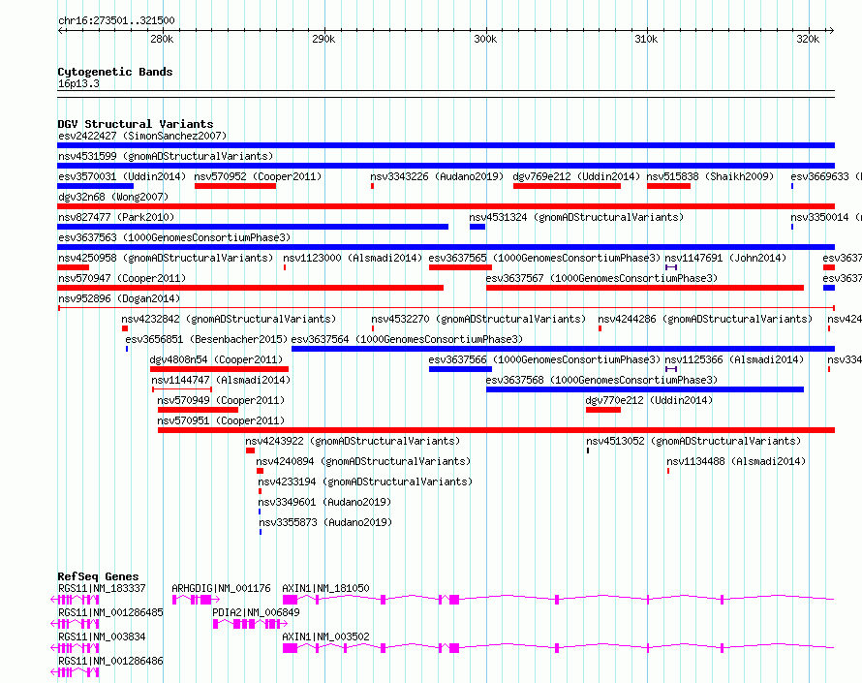This screenshot has height=683, width=862.
Task: Open variant esv3570031 (Uddin2014) label
Action: (122, 176)
